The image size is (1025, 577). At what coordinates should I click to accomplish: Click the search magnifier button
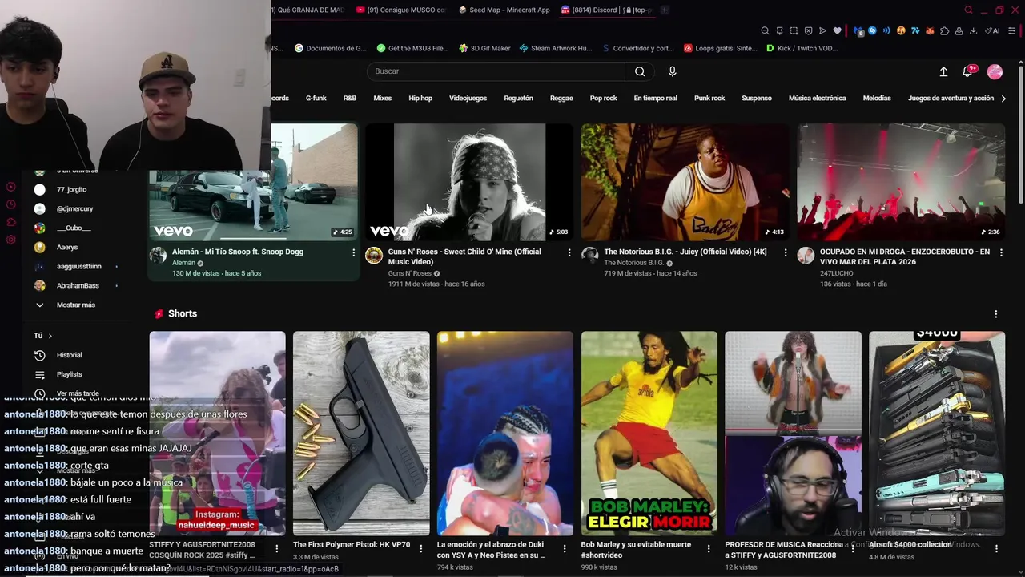(x=640, y=71)
